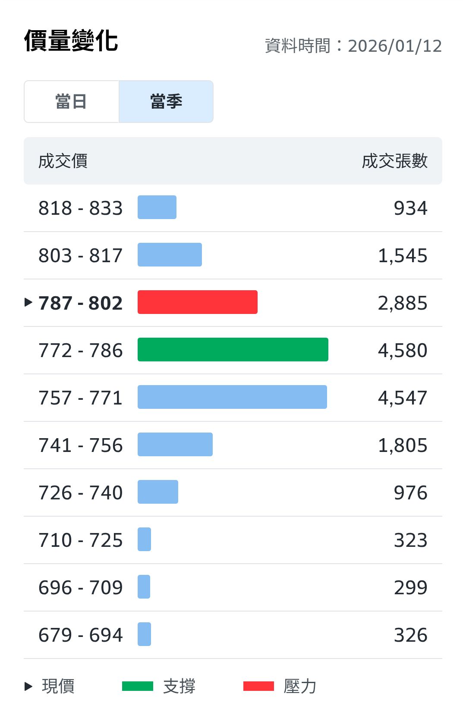Click the 成交價 column header
The image size is (466, 712).
coord(63,161)
